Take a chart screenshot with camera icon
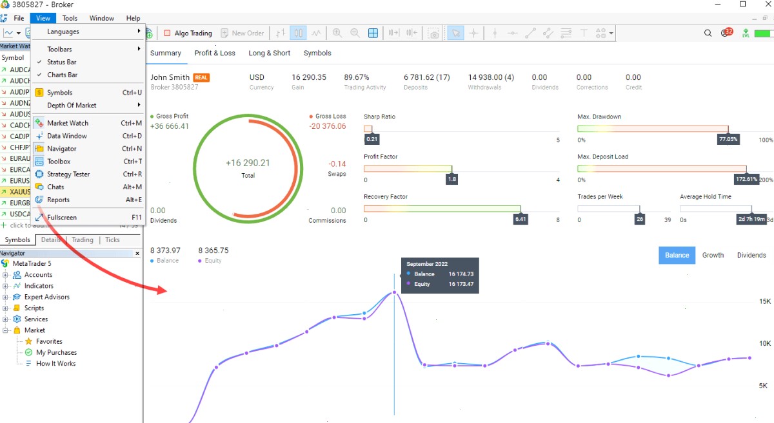 coord(434,33)
